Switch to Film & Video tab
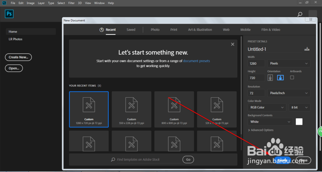 coord(271,30)
